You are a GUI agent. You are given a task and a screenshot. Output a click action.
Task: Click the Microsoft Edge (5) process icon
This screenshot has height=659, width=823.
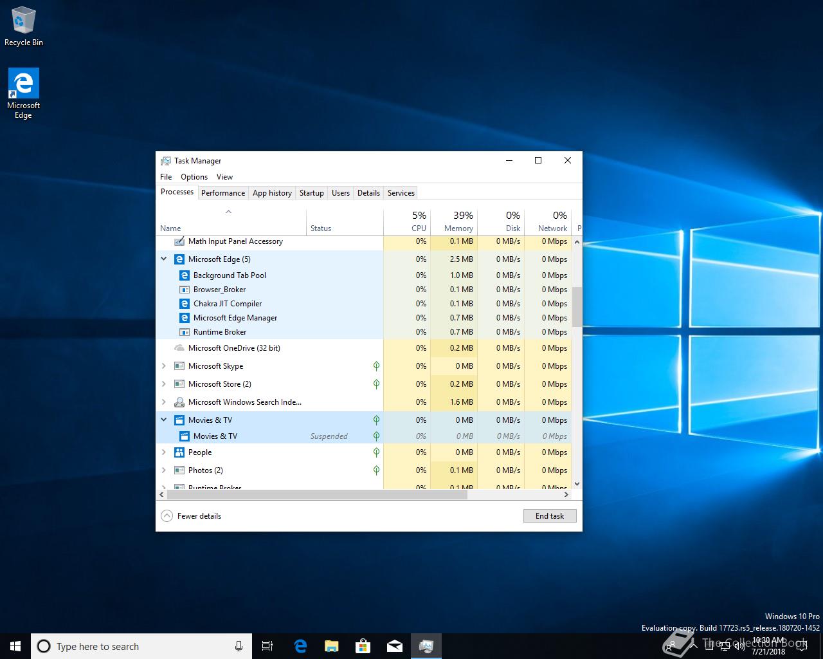pyautogui.click(x=179, y=259)
